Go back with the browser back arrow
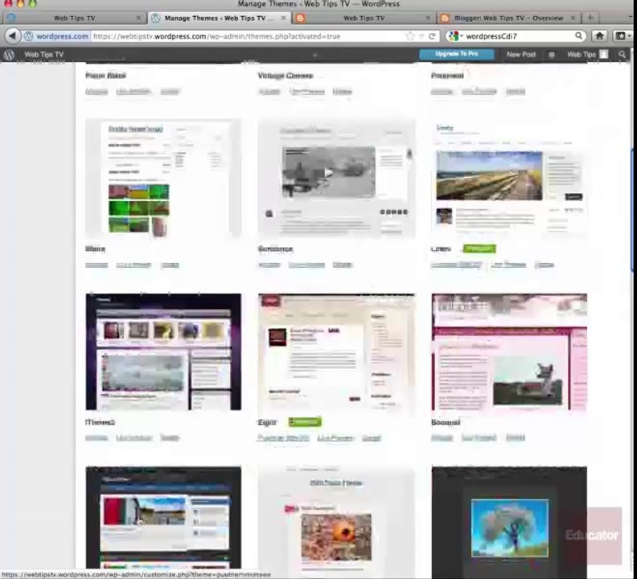 [x=12, y=35]
